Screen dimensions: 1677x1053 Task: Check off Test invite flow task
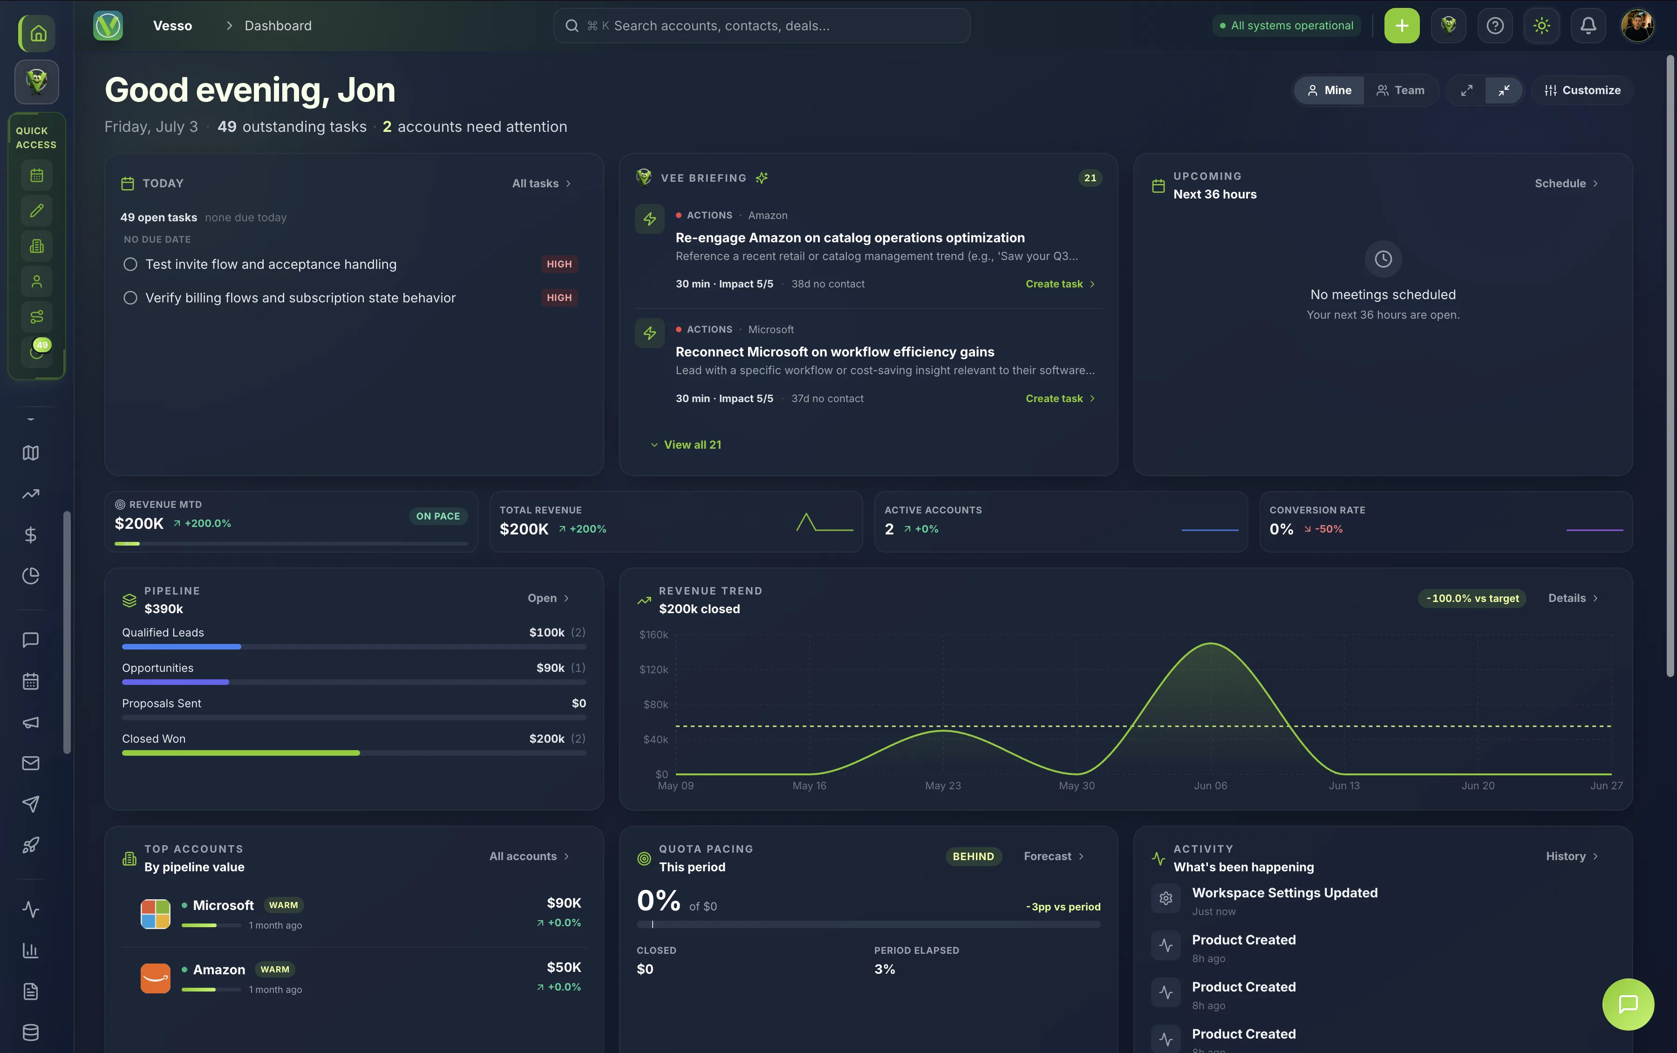[x=130, y=265]
